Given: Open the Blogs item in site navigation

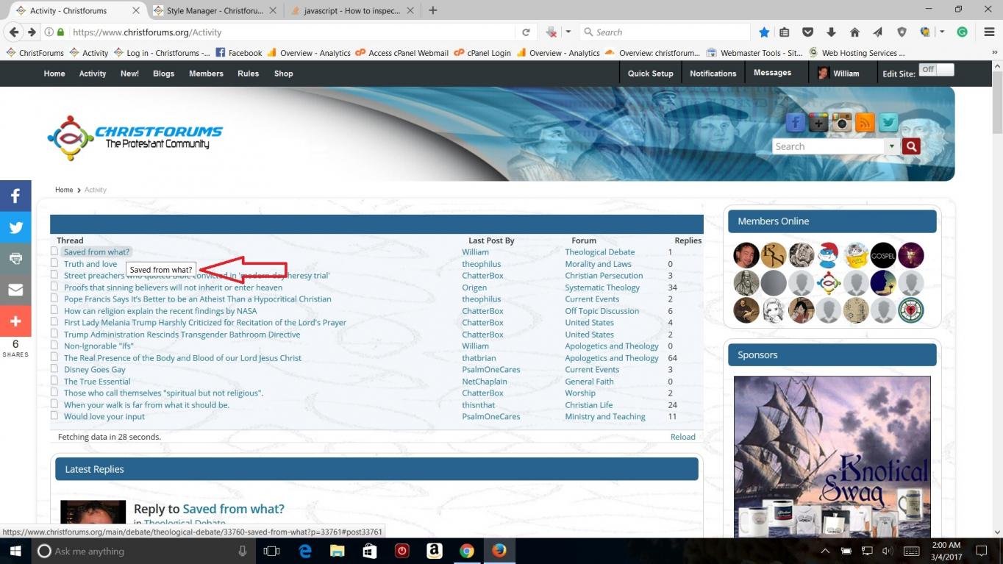Looking at the screenshot, I should click(163, 74).
